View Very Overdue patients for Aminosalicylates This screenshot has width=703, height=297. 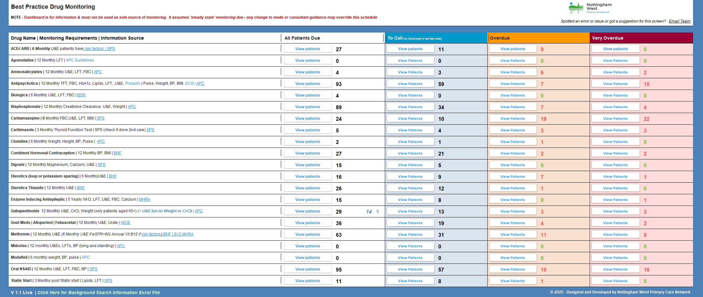pyautogui.click(x=615, y=72)
